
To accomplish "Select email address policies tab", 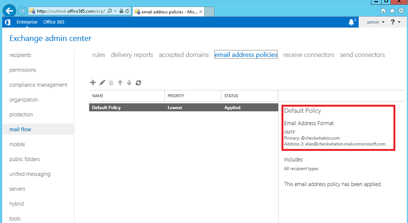I will tap(246, 55).
